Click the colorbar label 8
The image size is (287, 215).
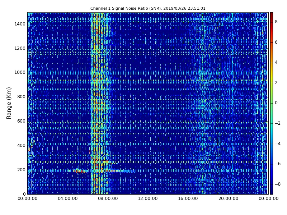click(276, 22)
